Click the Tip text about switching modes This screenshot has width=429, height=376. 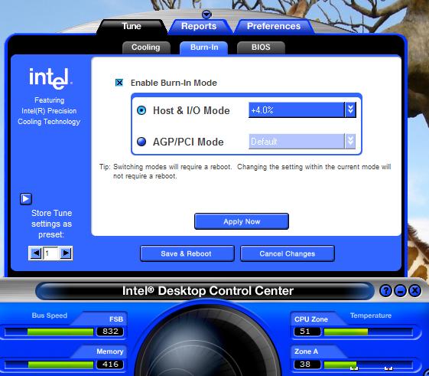[x=245, y=172]
